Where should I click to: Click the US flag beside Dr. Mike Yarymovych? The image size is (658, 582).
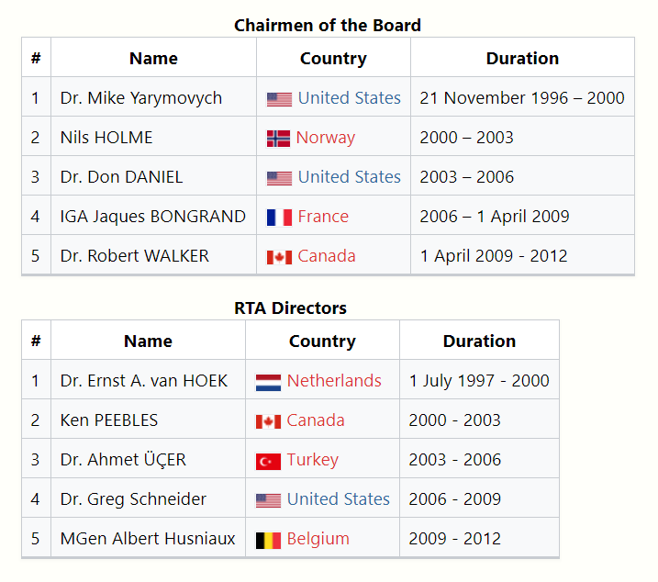279,99
